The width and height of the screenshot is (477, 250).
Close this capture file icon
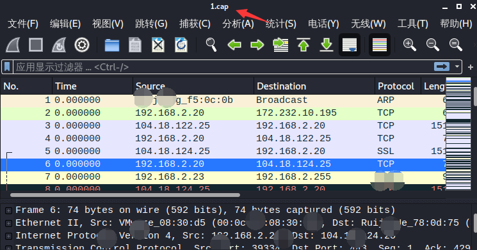coord(158,45)
